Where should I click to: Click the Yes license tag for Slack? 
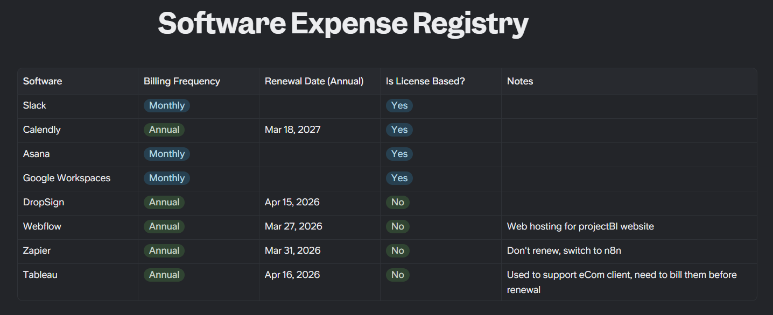[399, 105]
